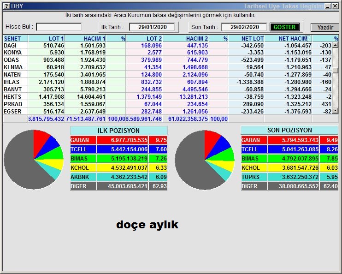Minimize the DBY window
Screen dimensions: 342x274
tap(328, 6)
